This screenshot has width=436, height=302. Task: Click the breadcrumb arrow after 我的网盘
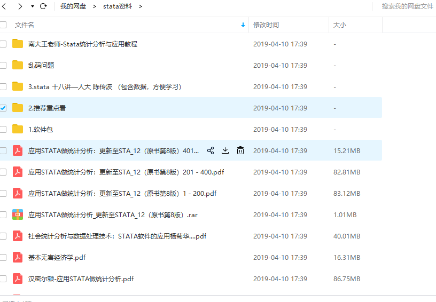point(95,6)
